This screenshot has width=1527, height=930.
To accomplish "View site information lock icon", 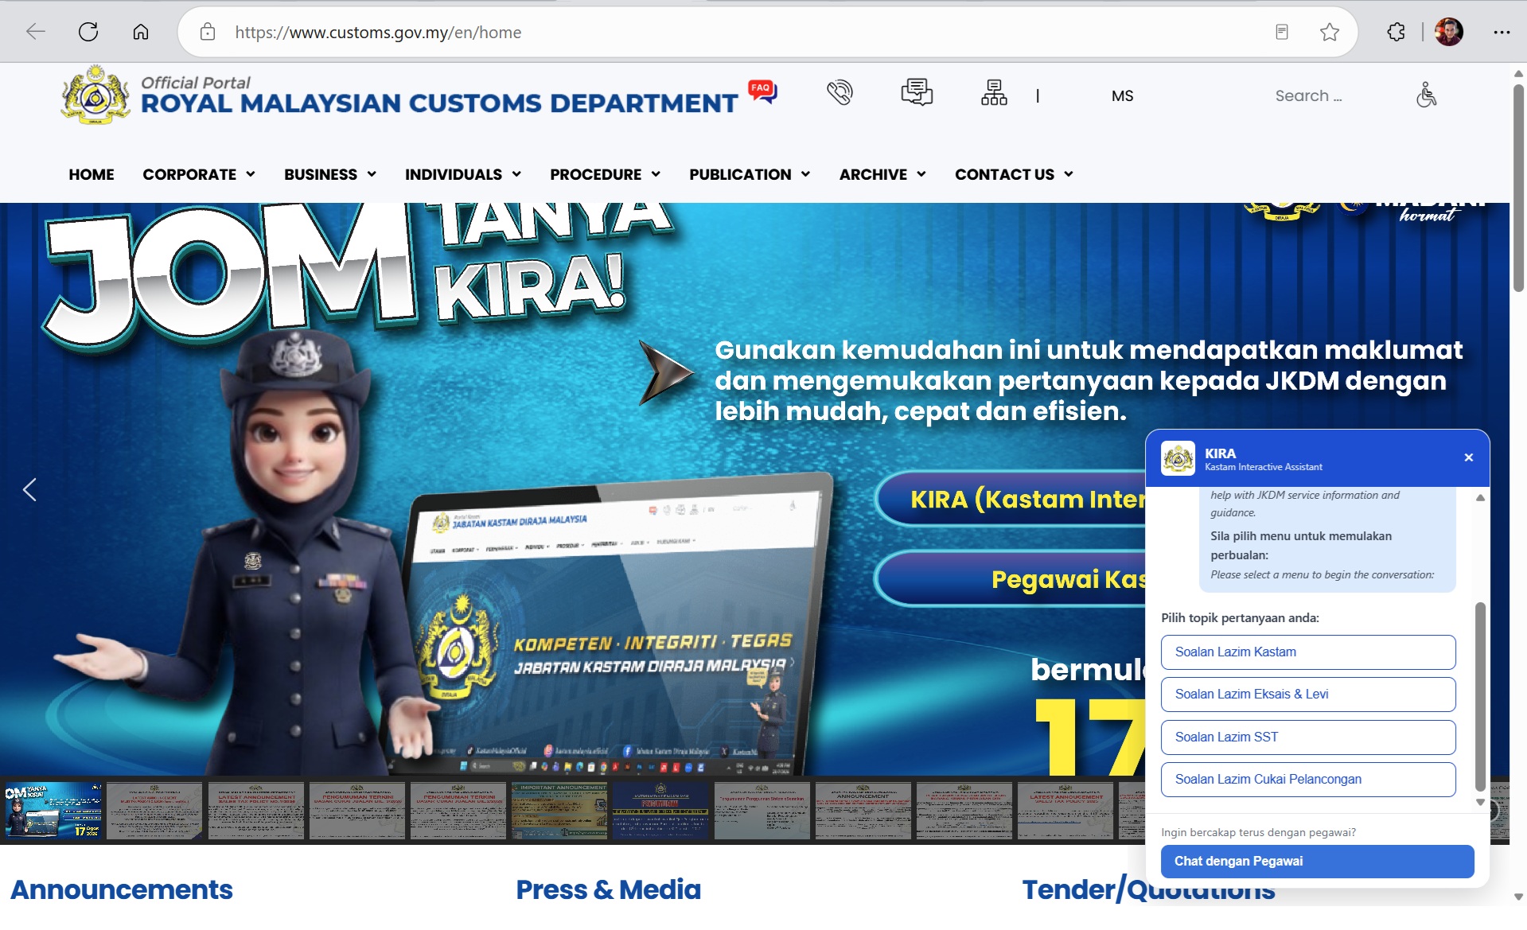I will pos(208,32).
